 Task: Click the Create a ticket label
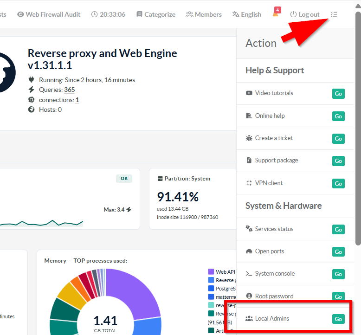(274, 138)
